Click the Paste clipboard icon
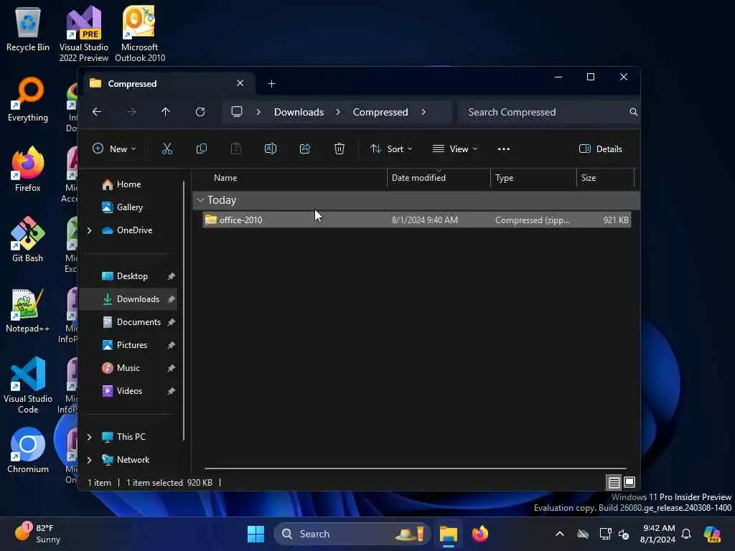 click(x=235, y=149)
